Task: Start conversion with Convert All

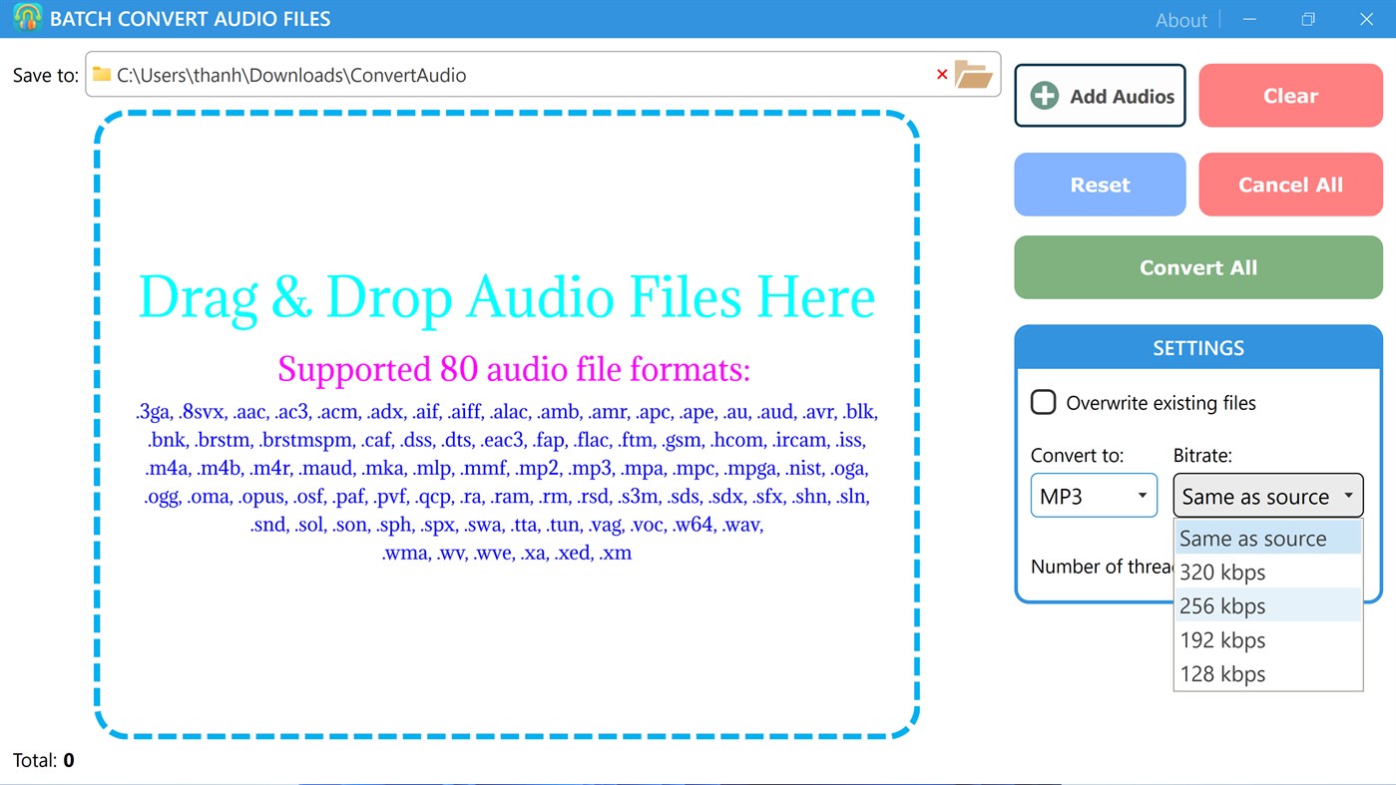Action: [1198, 267]
